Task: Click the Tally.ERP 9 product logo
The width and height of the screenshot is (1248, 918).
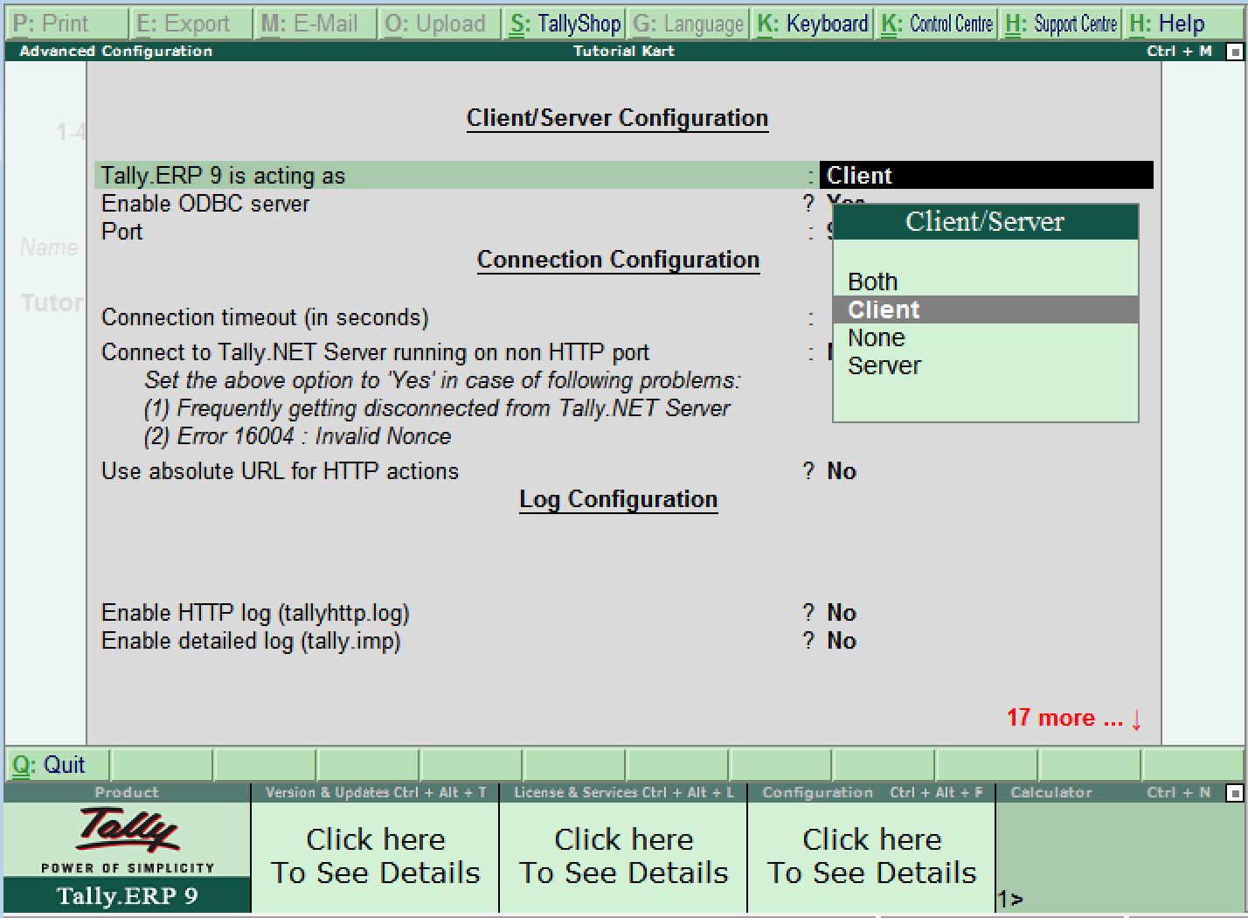Action: tap(125, 839)
